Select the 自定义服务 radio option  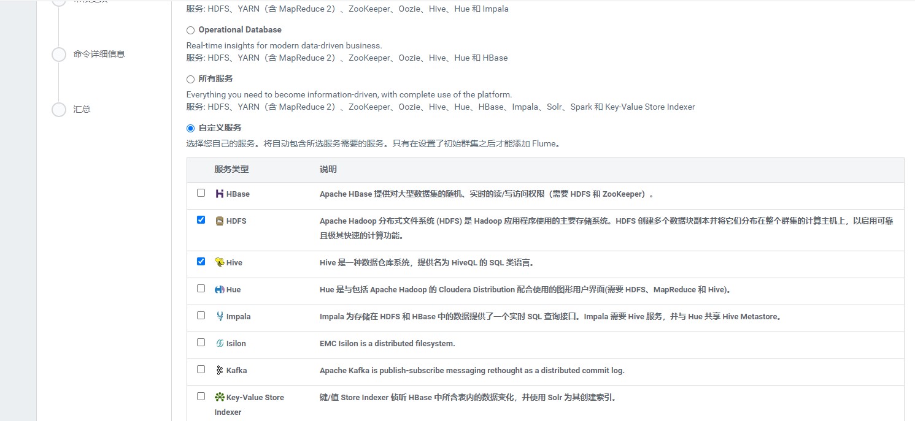[190, 128]
